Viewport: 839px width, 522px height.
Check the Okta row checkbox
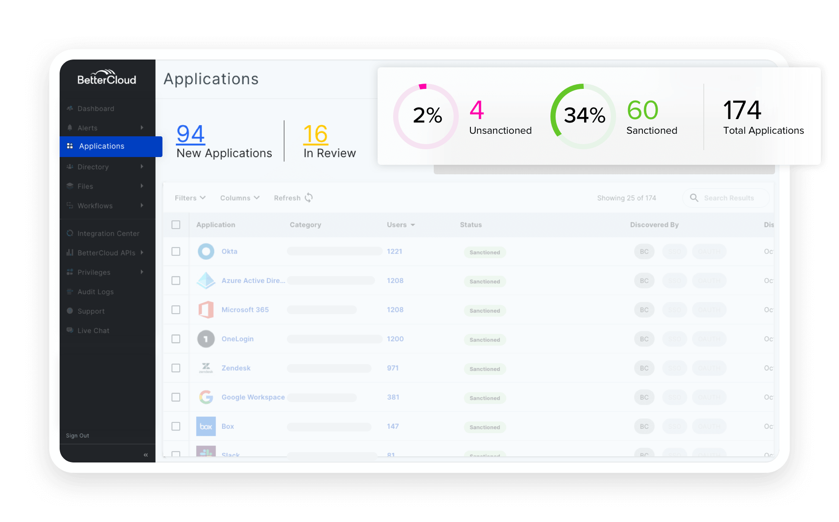click(x=176, y=252)
